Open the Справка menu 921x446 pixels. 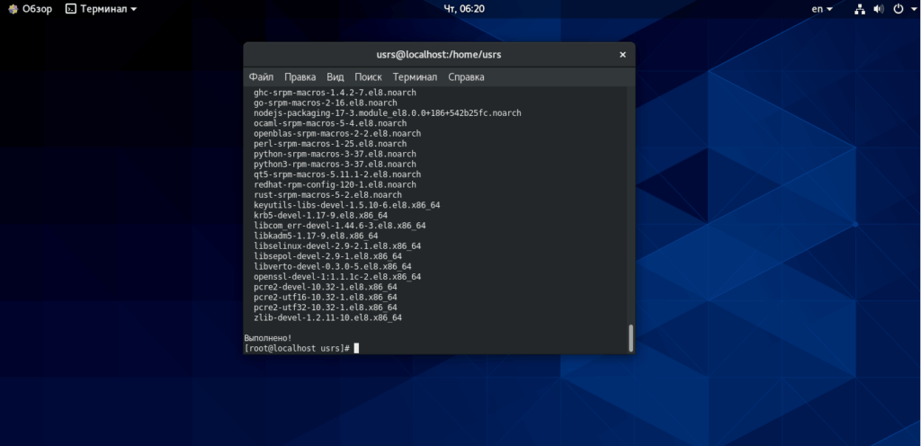coord(467,76)
